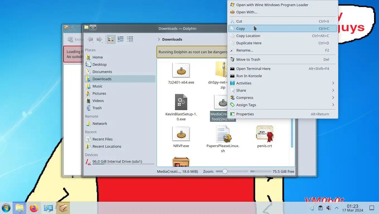Adjust the Zoom slider handle in status bar
This screenshot has width=379, height=214.
pos(225,171)
